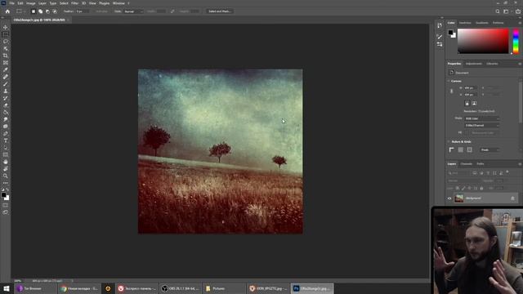Choose Subtract from selection mode icon
This screenshot has height=294, width=523.
(x=47, y=11)
